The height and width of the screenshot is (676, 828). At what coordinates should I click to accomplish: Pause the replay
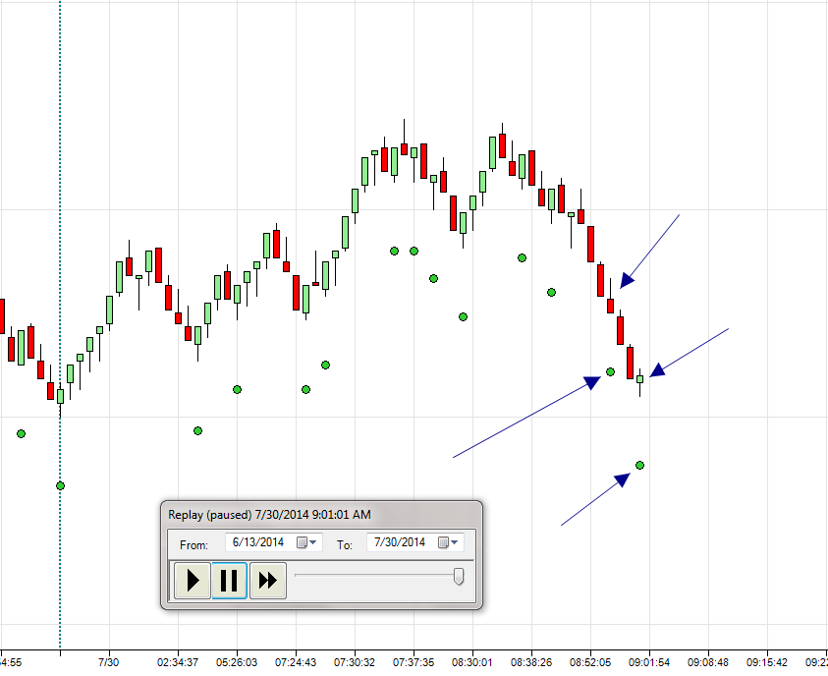(229, 581)
